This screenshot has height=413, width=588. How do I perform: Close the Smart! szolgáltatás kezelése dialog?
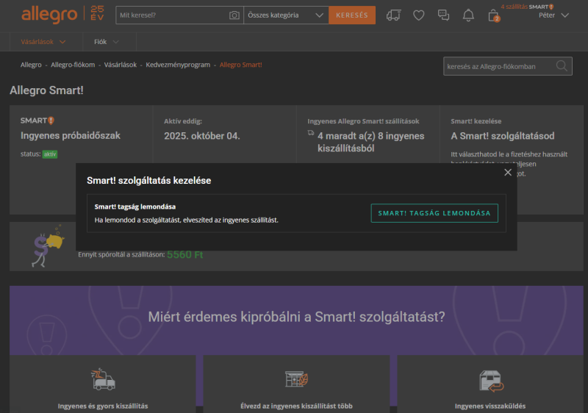click(x=508, y=172)
